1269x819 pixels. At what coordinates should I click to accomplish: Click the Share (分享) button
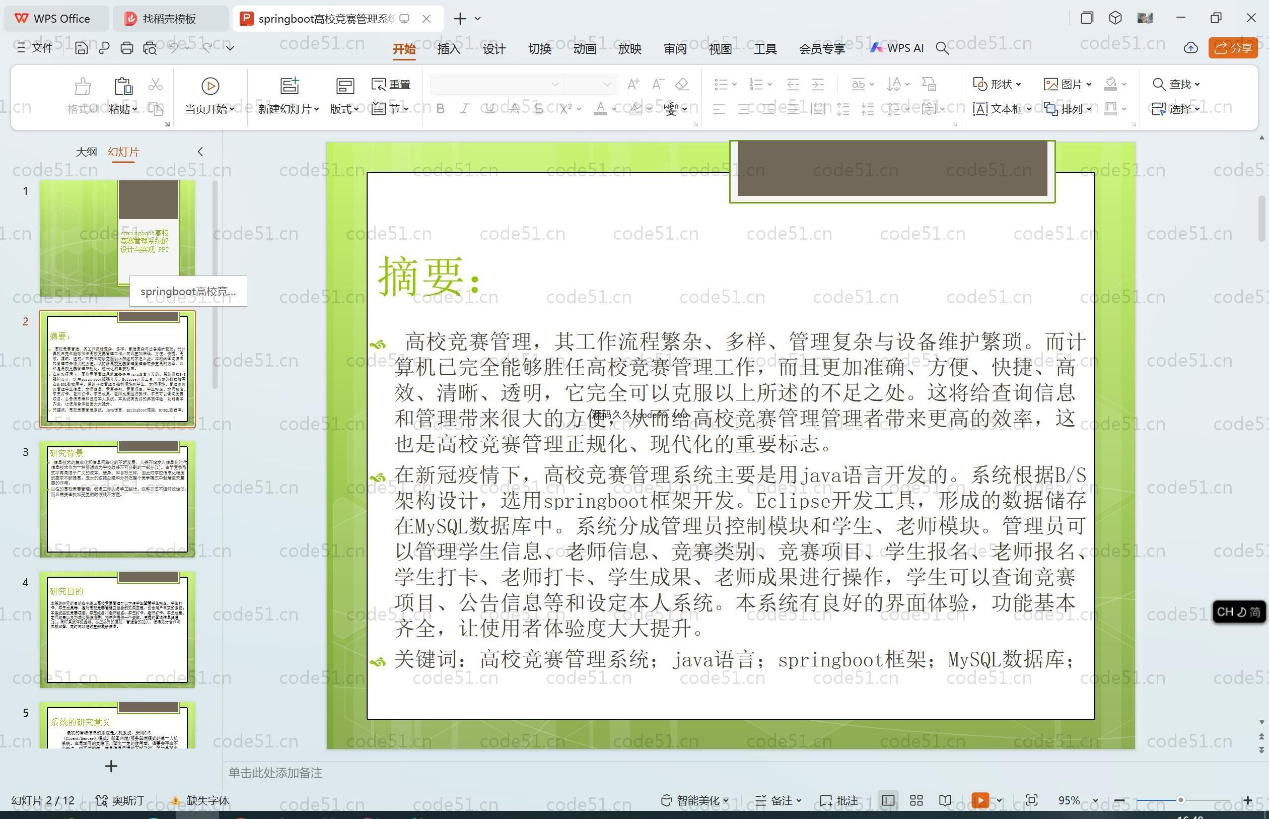click(1233, 48)
